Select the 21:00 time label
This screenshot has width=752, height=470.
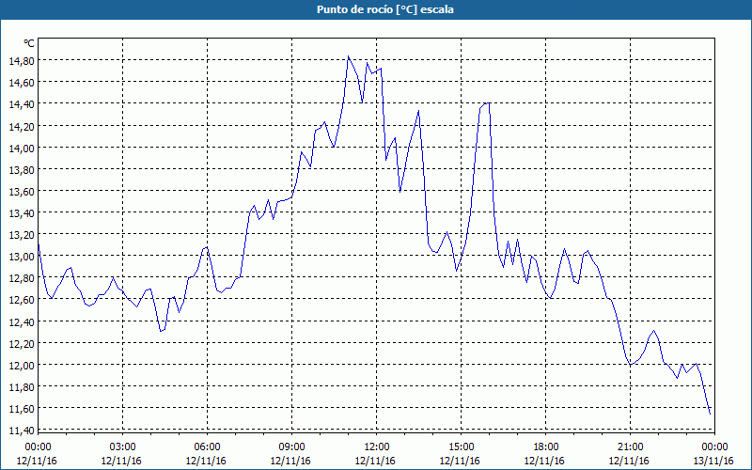coord(630,447)
